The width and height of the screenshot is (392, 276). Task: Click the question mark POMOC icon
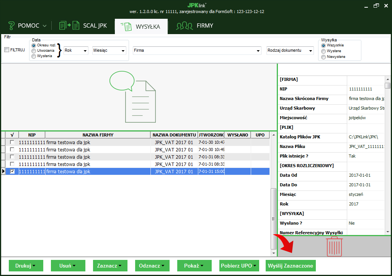point(11,26)
